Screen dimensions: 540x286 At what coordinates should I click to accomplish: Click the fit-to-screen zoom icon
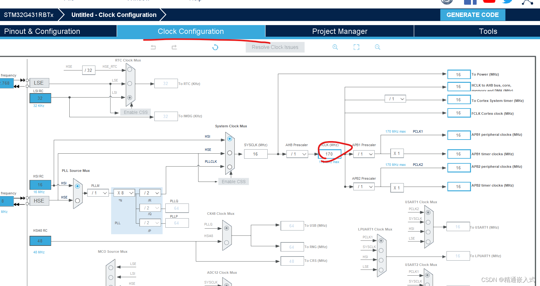[x=356, y=47]
